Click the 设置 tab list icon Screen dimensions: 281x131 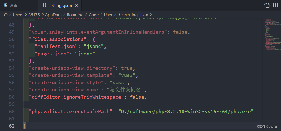[x=6, y=6]
